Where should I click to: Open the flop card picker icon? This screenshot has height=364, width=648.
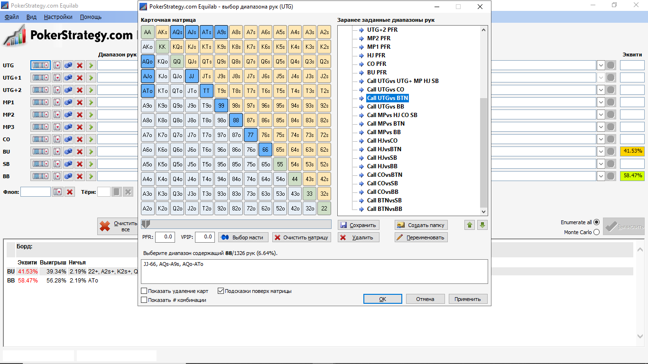pos(57,192)
